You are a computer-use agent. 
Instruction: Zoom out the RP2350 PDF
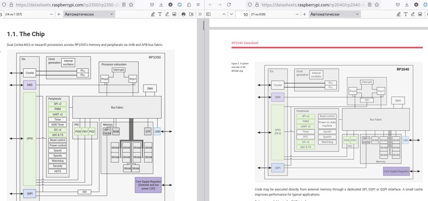tap(51, 14)
